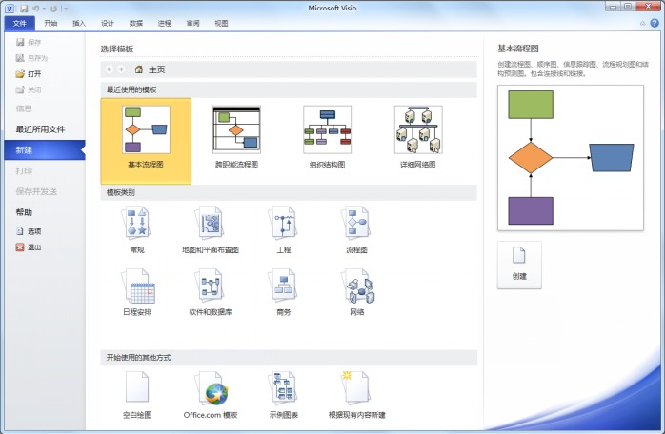Screen dimensions: 665x434
Task: Click Undo in Quick Access Toolbar
Action: tap(36, 9)
